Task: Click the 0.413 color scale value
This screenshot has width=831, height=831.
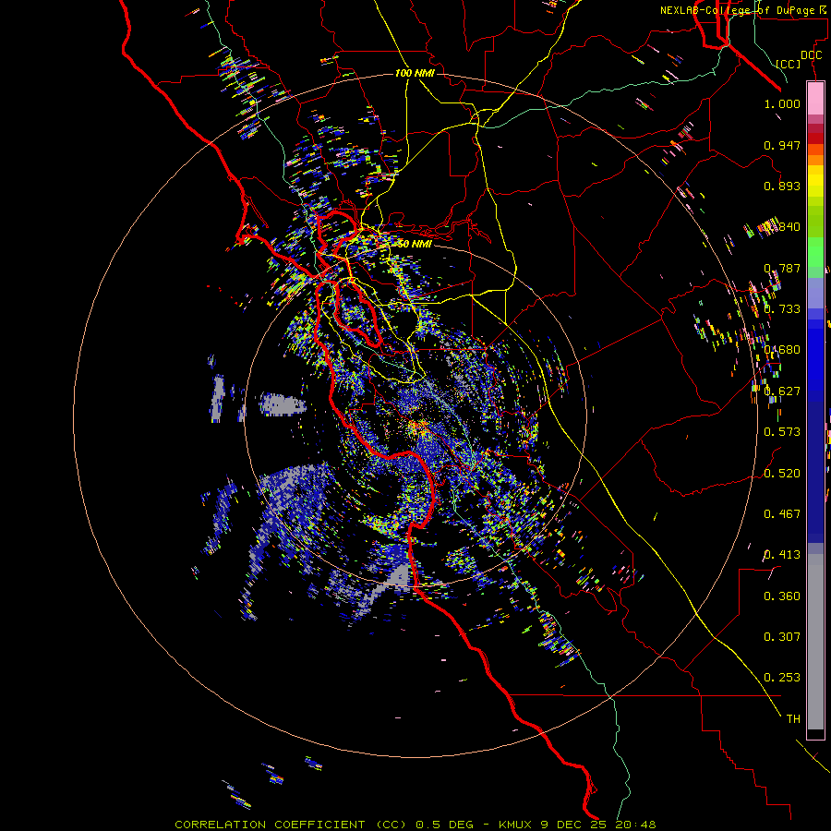Action: pyautogui.click(x=782, y=555)
